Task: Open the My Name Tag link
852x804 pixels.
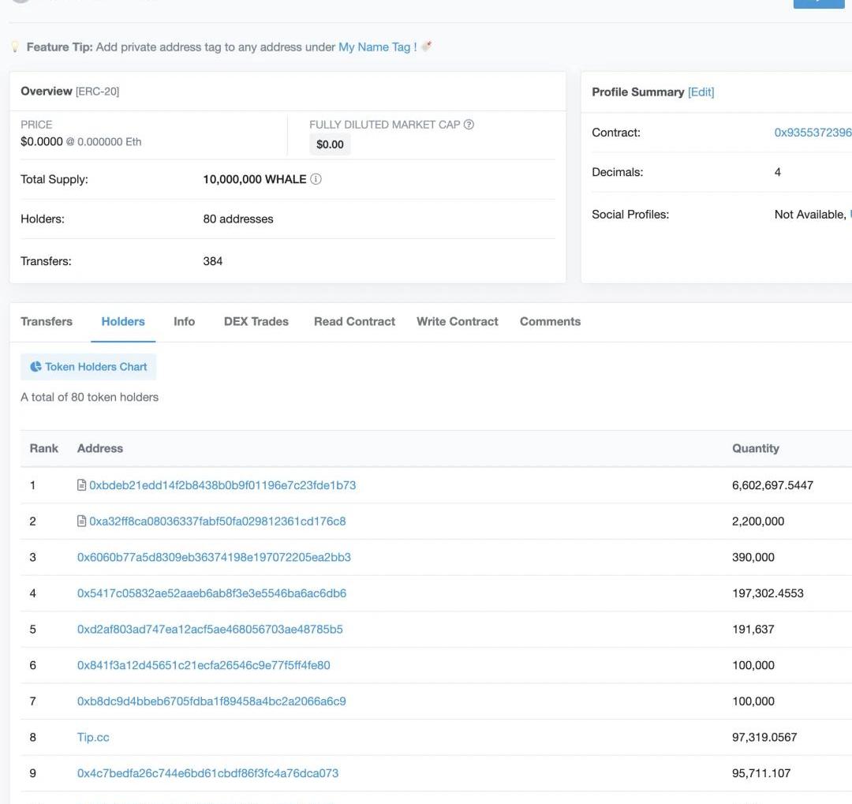Action: pos(375,47)
